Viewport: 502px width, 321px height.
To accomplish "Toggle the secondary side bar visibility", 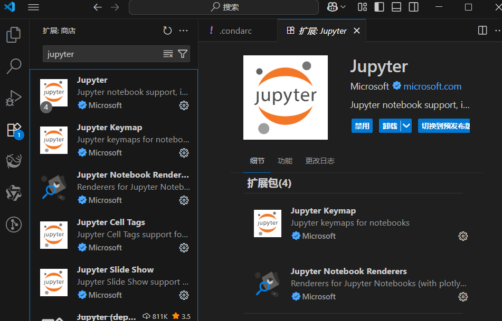I will point(413,7).
